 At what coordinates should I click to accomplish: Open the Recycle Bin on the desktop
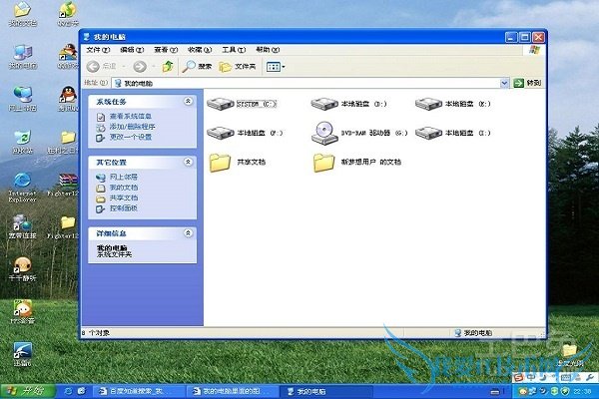(23, 142)
